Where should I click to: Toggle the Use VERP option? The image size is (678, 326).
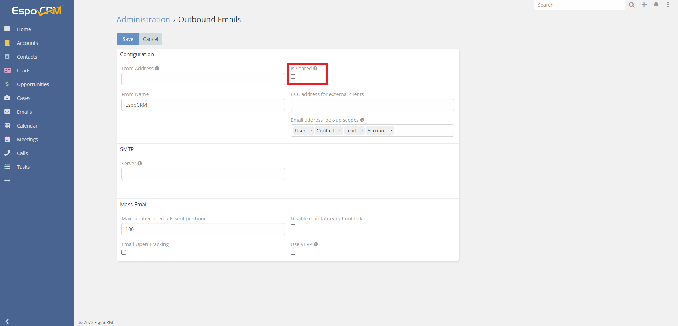coord(293,252)
